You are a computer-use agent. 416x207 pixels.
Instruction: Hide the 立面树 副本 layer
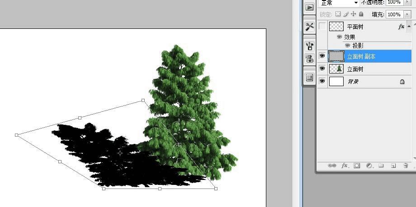[322, 56]
